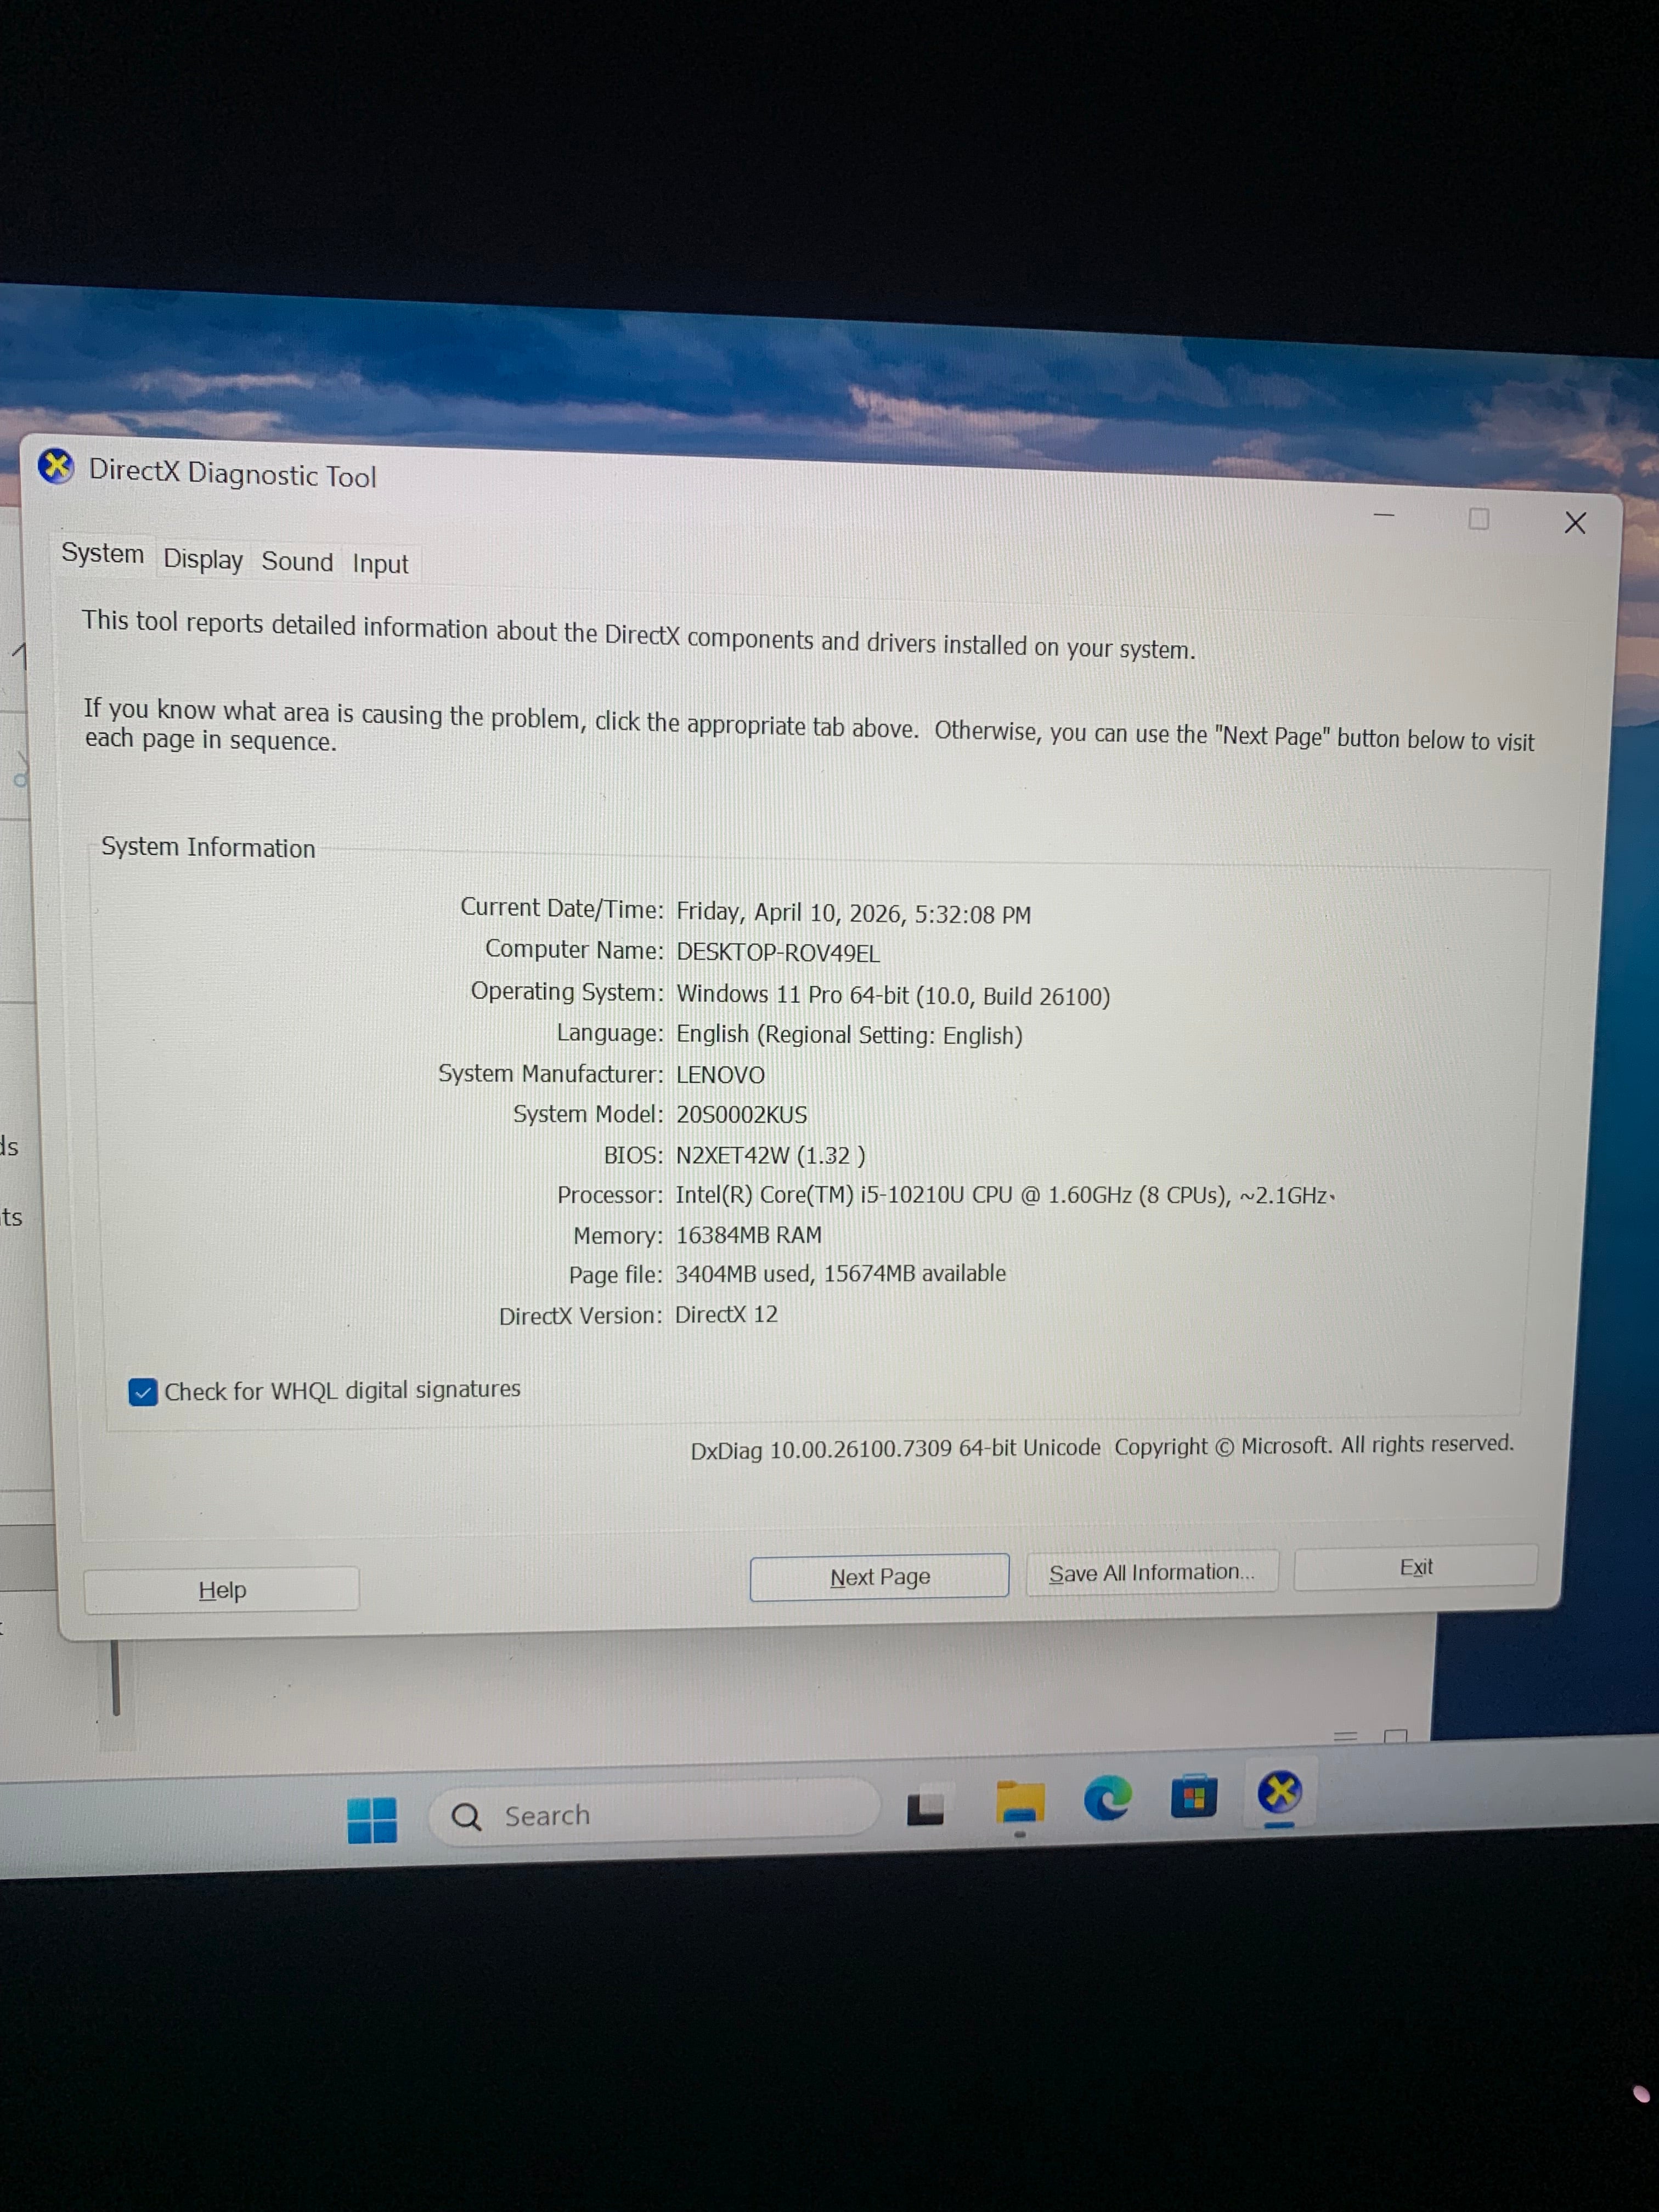Click the system model 20S0002KUS
1659x2212 pixels.
741,1115
